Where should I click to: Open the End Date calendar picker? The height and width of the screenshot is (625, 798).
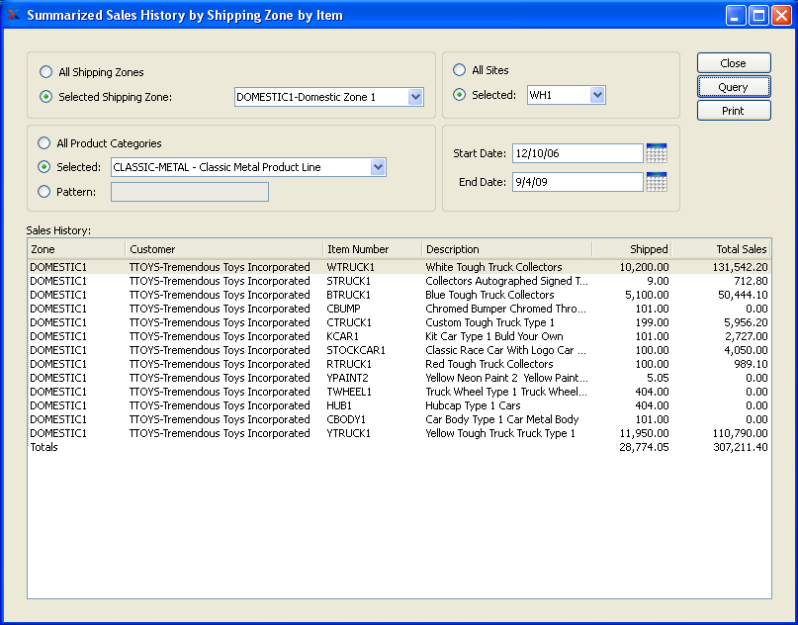pyautogui.click(x=656, y=182)
